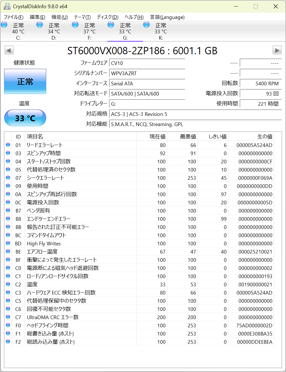This screenshot has width=286, height=372.
Task: Click status orb for attribute 03 スピンアップ時間
Action: 8,153
